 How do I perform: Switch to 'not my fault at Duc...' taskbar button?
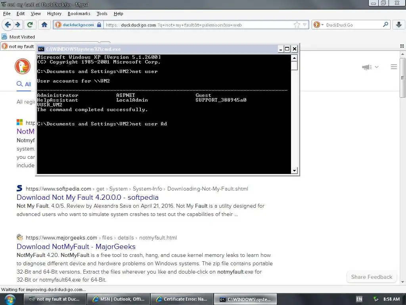55,299
